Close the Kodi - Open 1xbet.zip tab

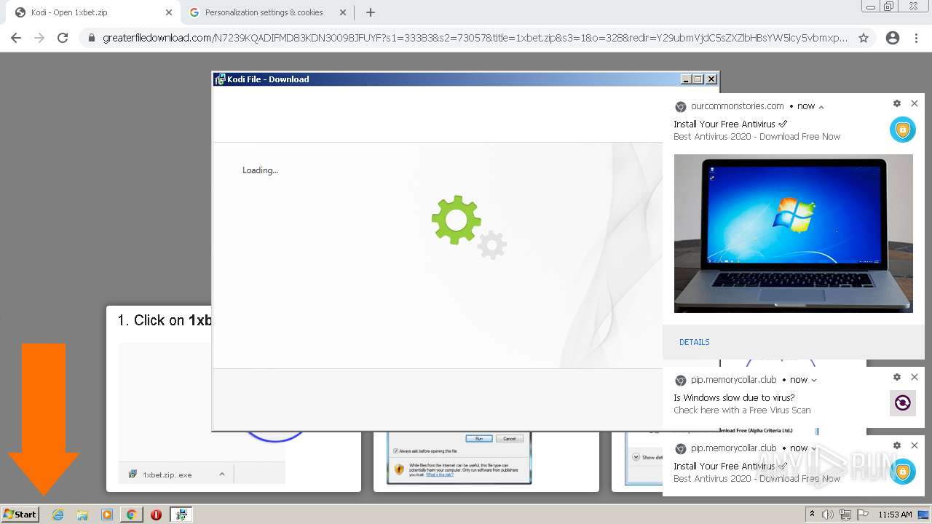pos(169,12)
